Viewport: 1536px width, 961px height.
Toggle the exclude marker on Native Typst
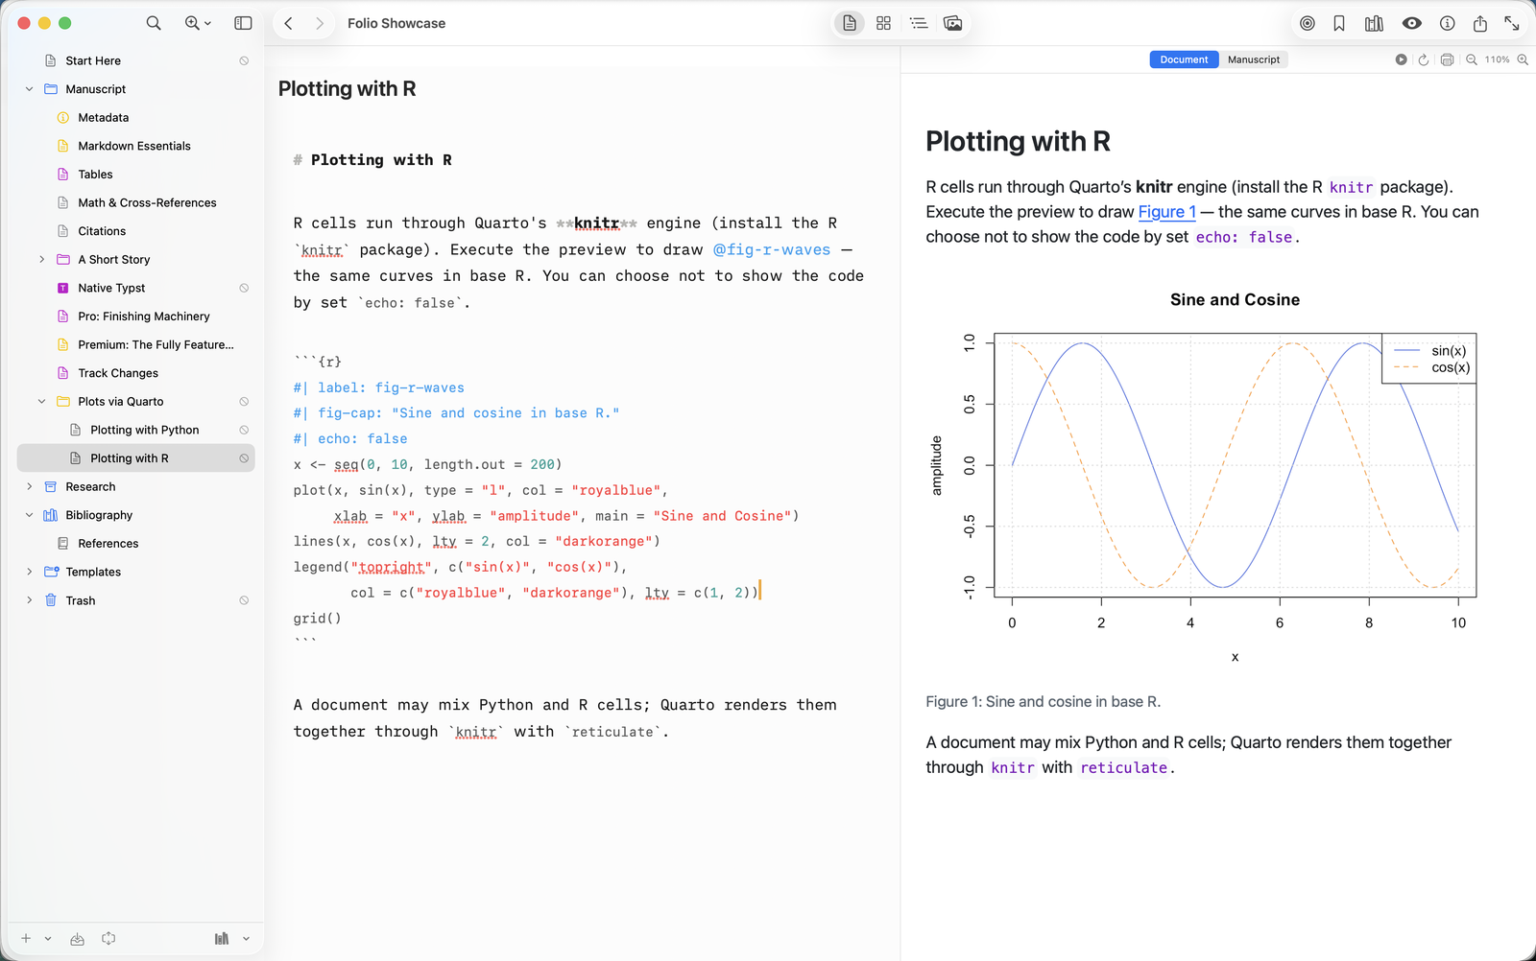point(244,288)
